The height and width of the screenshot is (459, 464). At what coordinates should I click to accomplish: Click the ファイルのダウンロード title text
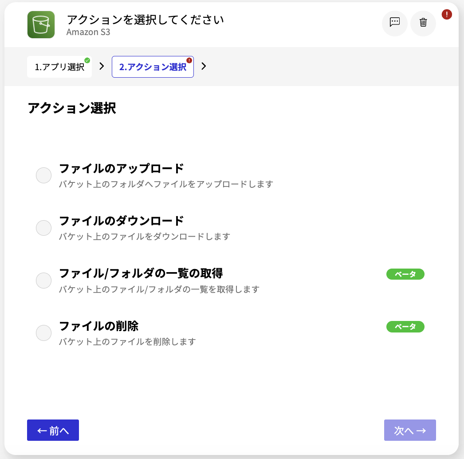(x=122, y=221)
